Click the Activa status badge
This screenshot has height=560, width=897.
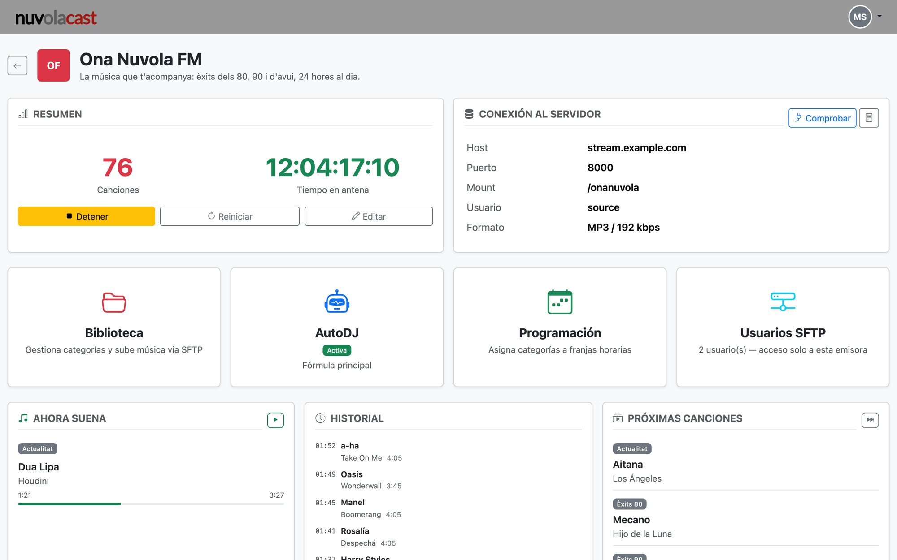click(x=337, y=350)
